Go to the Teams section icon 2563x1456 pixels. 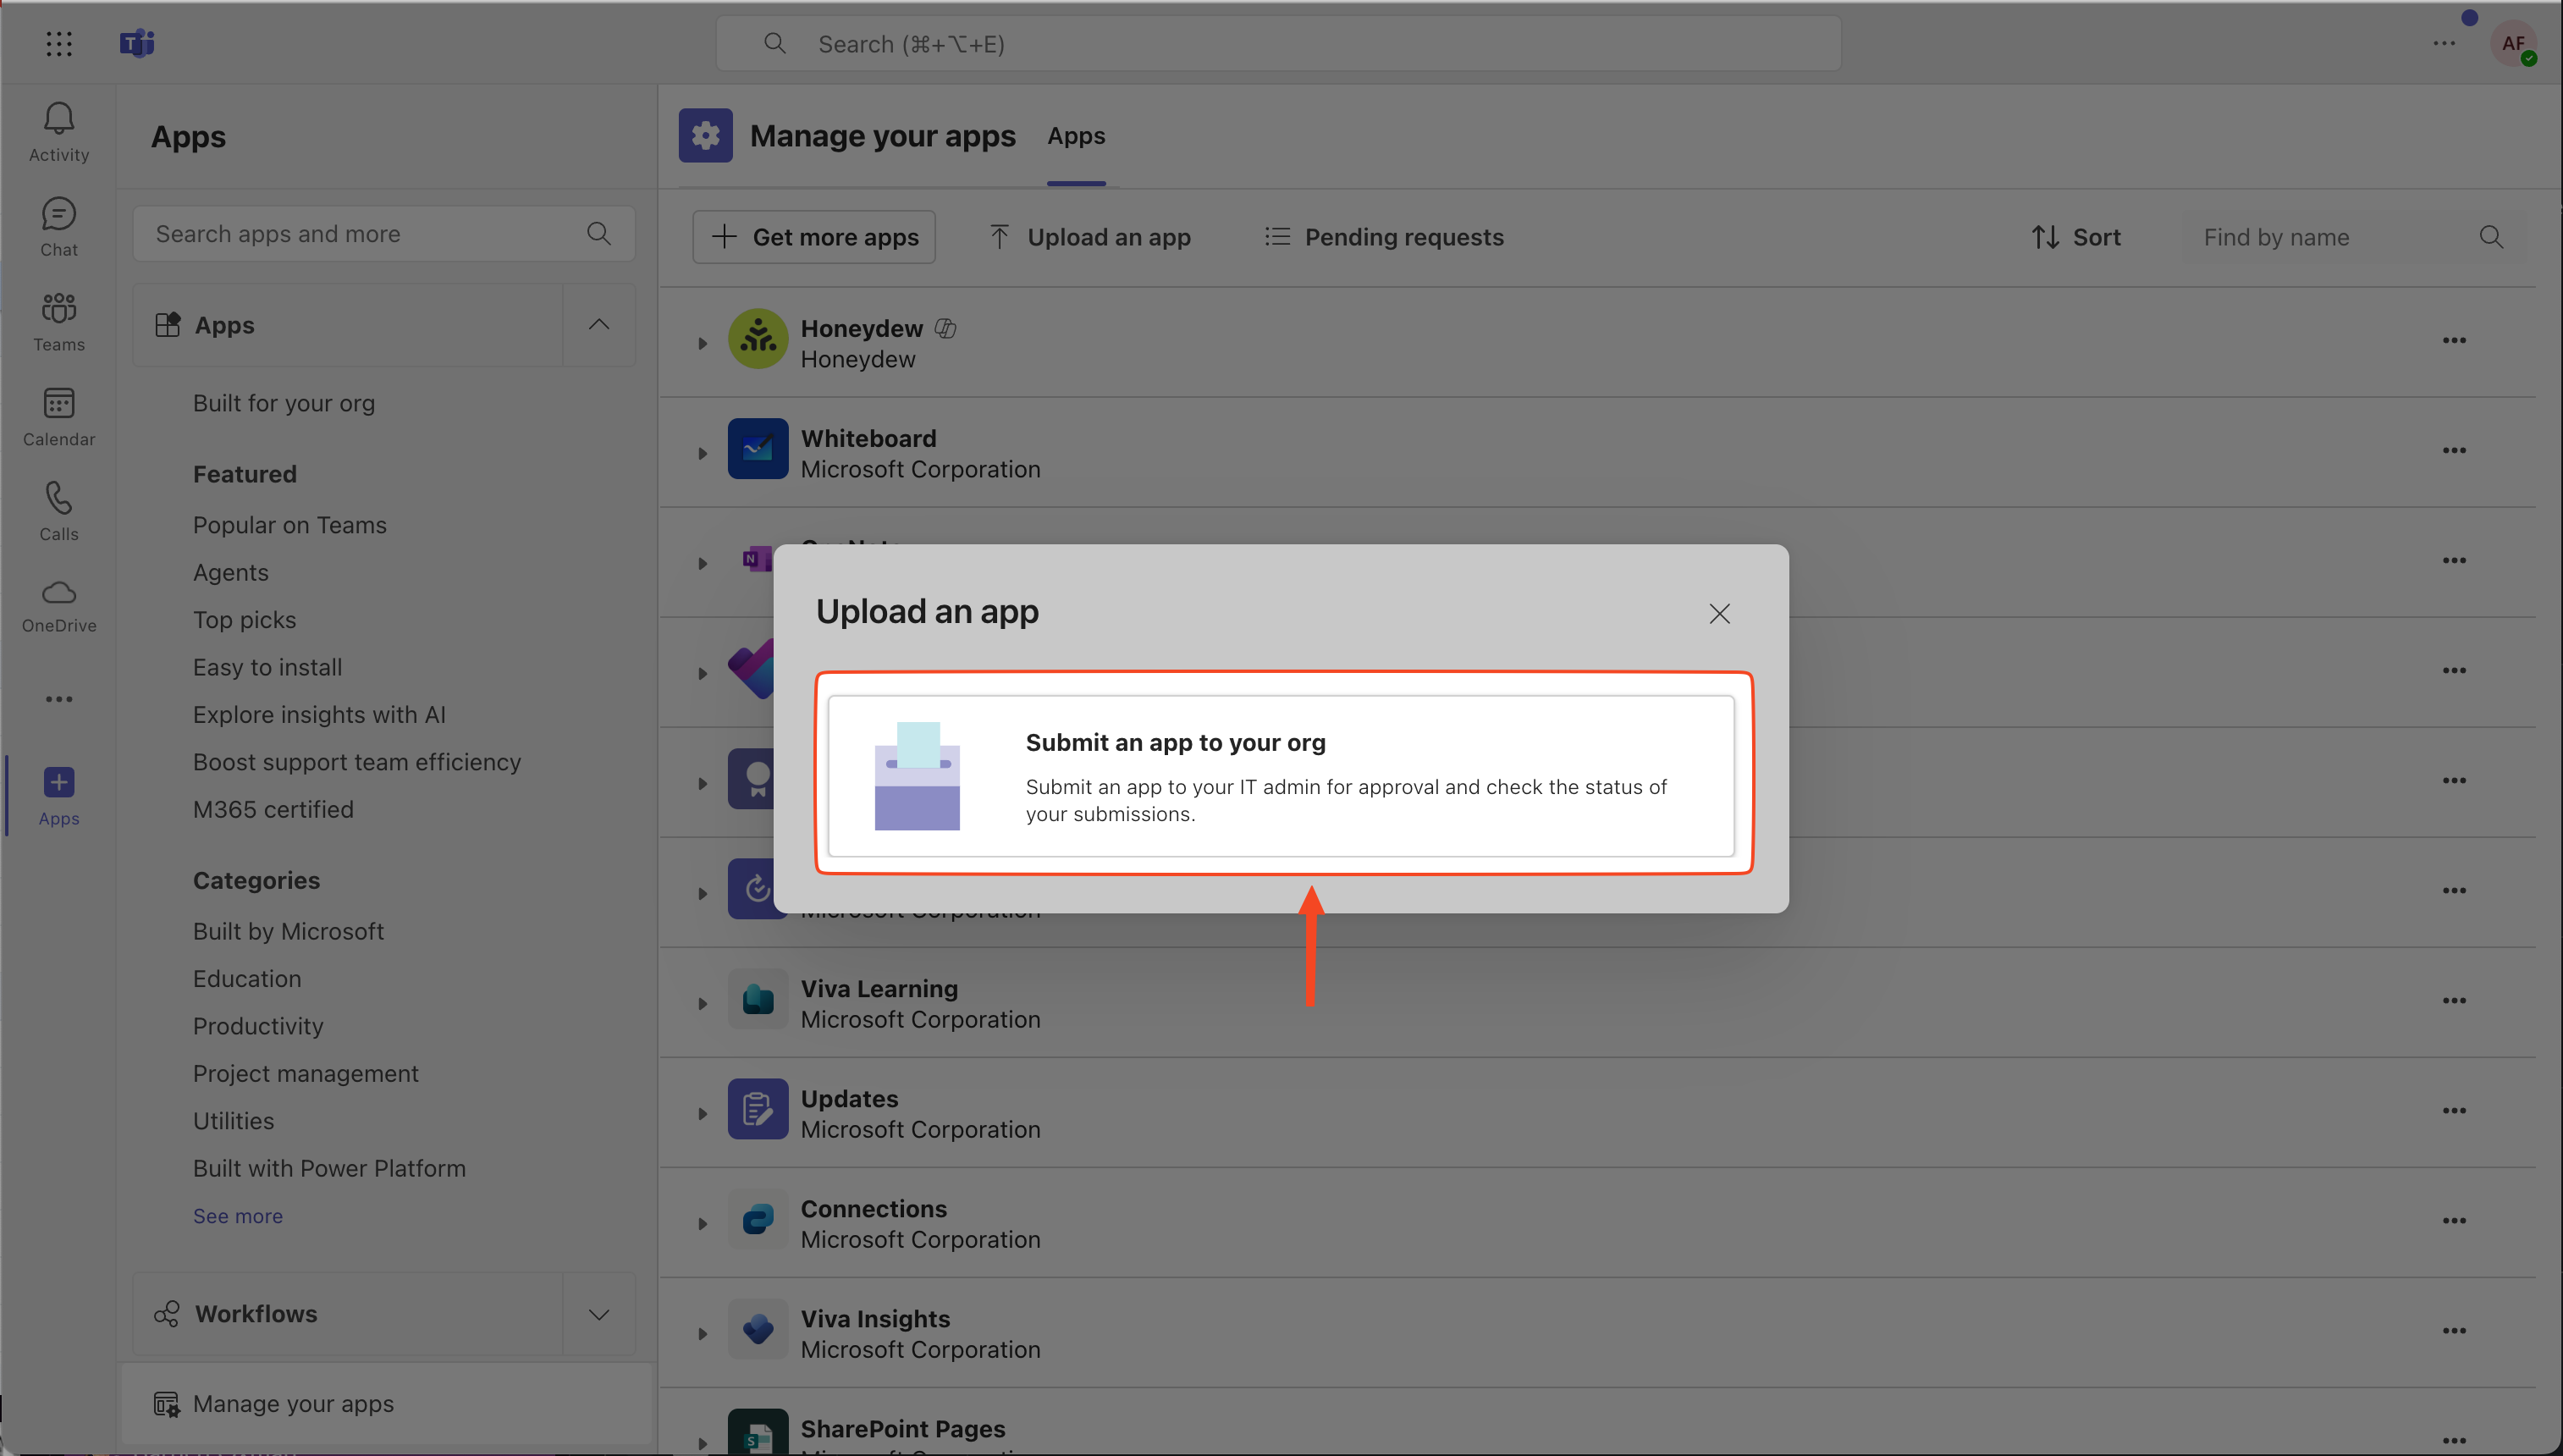click(x=59, y=321)
